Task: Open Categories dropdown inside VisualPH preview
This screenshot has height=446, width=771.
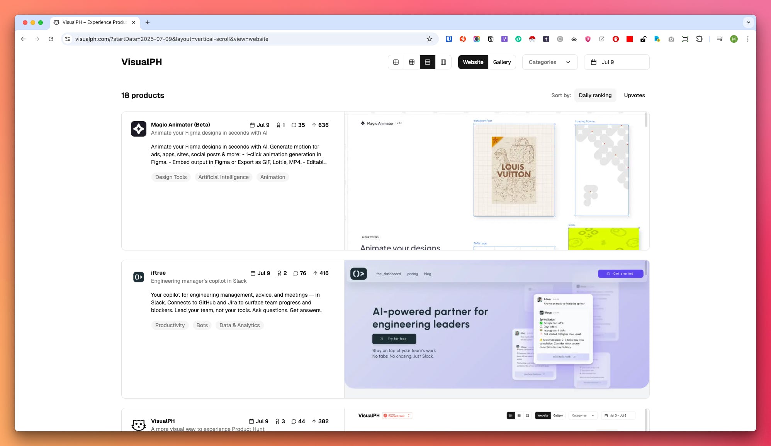Action: coord(583,416)
